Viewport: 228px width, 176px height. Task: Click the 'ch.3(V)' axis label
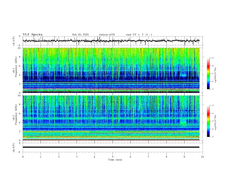(14, 148)
